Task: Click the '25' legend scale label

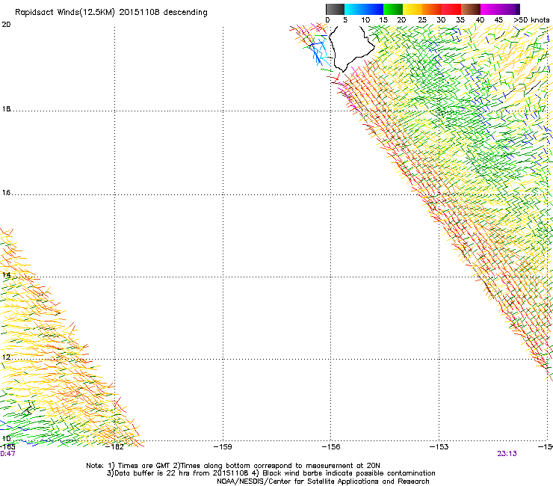Action: point(422,20)
